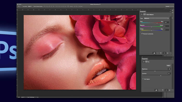The image size is (182, 102).
Task: Reset the Brightness/Contrast adjustment defaults
Action: pos(163,90)
